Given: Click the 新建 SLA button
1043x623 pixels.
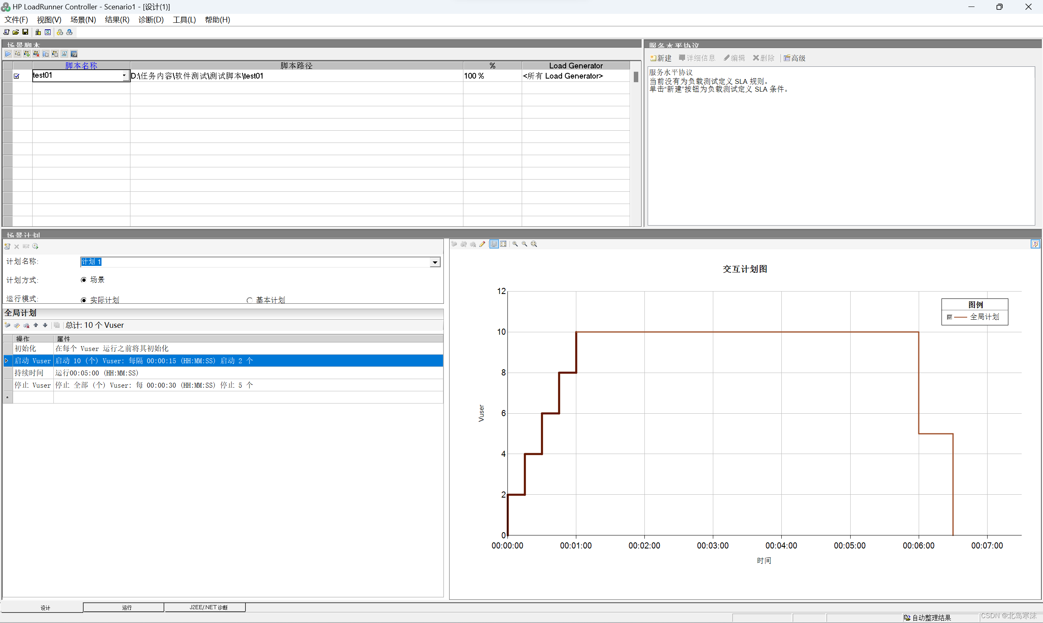Looking at the screenshot, I should click(x=661, y=58).
